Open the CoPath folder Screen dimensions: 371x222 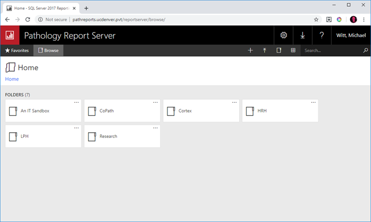coord(122,111)
